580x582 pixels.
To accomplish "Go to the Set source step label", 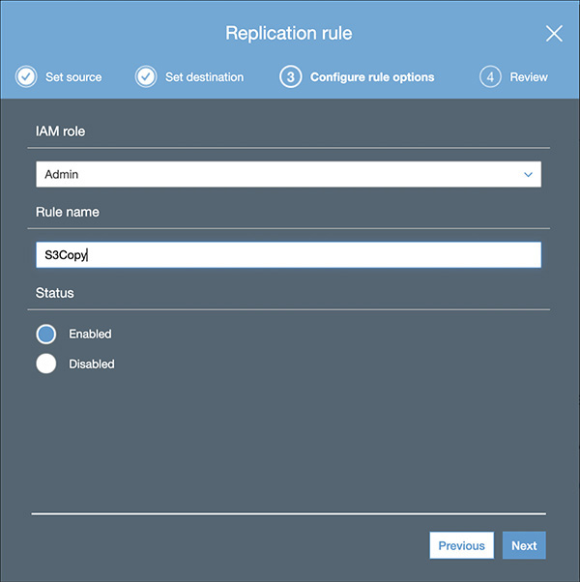I will (73, 76).
